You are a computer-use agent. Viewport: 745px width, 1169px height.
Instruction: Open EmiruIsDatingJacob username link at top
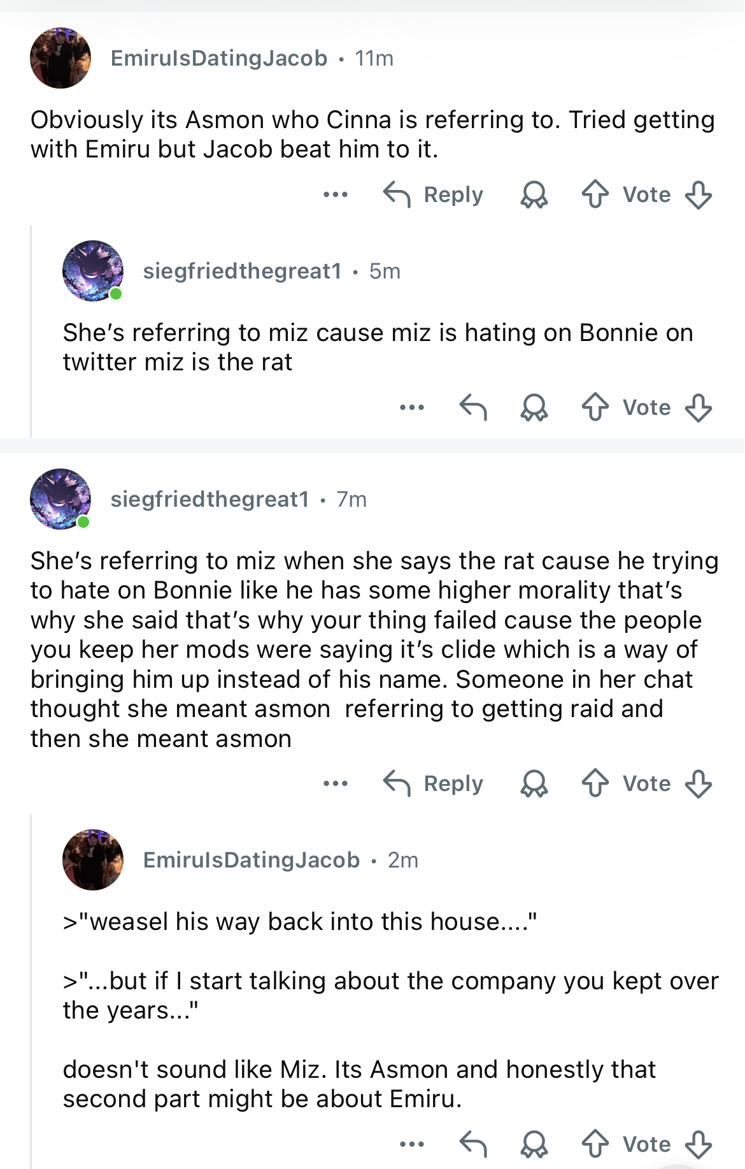[219, 58]
